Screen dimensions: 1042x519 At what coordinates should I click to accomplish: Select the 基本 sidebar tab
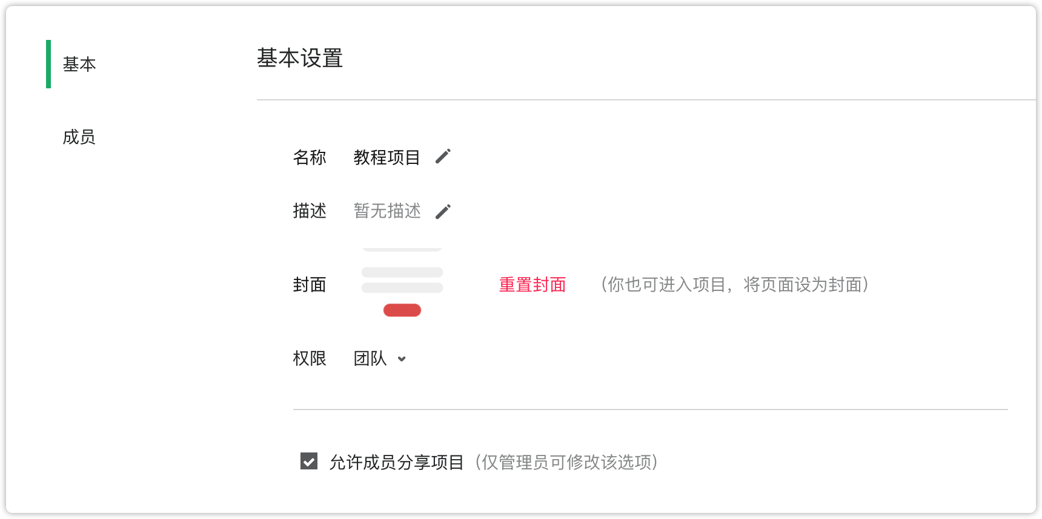[x=79, y=64]
